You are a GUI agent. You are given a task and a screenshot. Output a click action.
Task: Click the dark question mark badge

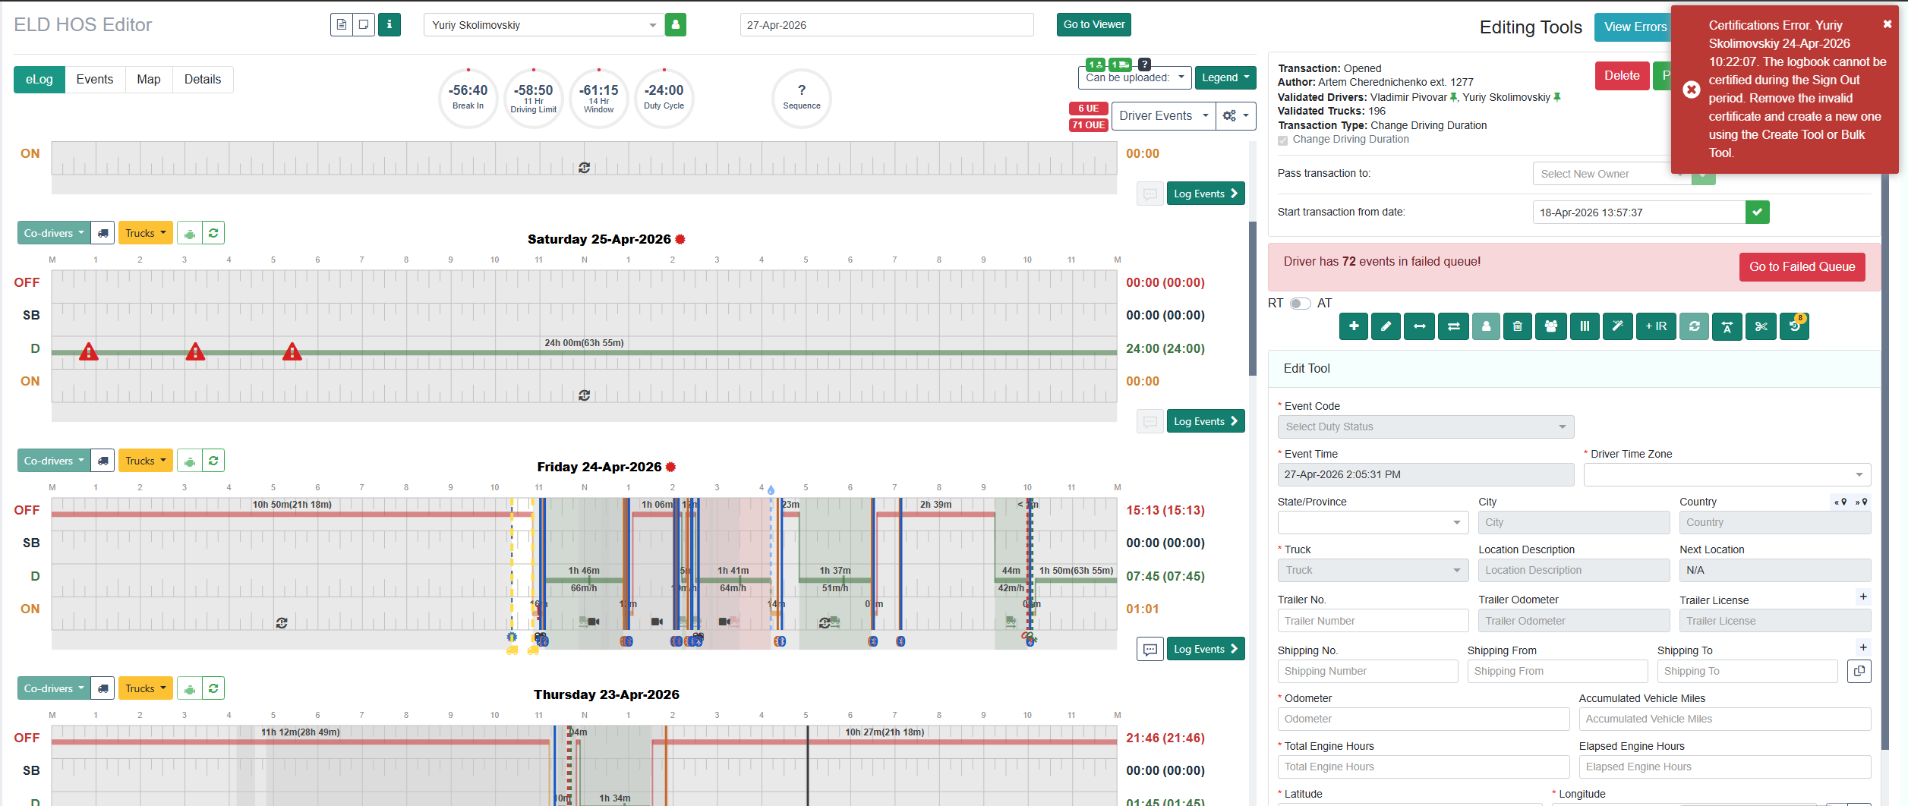(x=1145, y=65)
